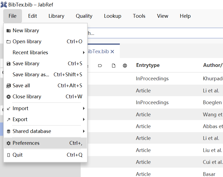The height and width of the screenshot is (177, 223).
Task: Open the Lookup menu
Action: tap(113, 16)
